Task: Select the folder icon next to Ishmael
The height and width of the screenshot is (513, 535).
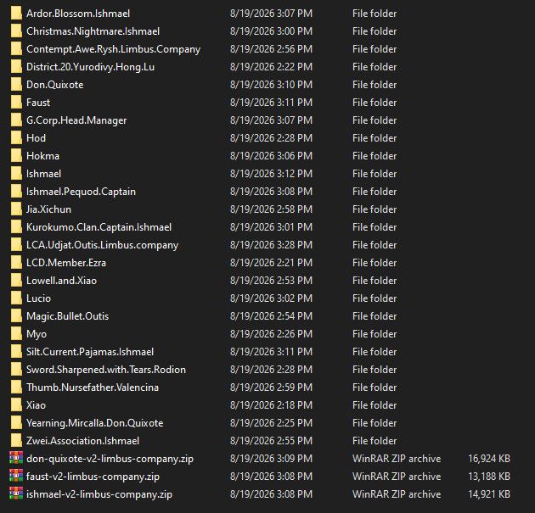Action: tap(16, 173)
